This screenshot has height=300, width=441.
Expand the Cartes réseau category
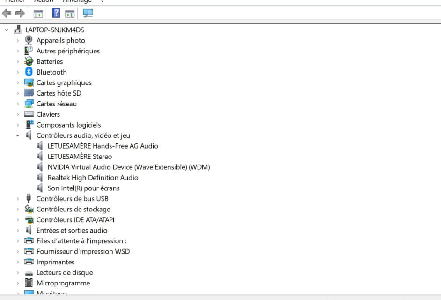coord(18,104)
